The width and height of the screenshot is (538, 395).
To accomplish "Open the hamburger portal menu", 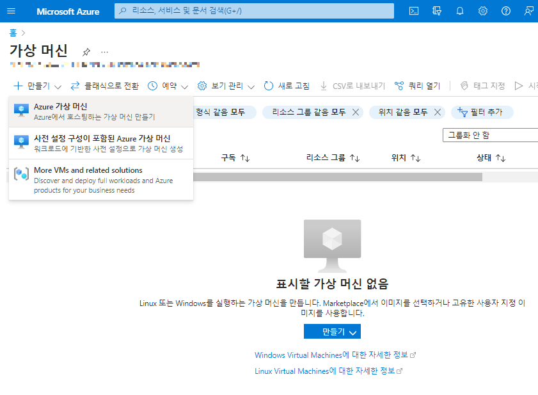I will (x=11, y=11).
